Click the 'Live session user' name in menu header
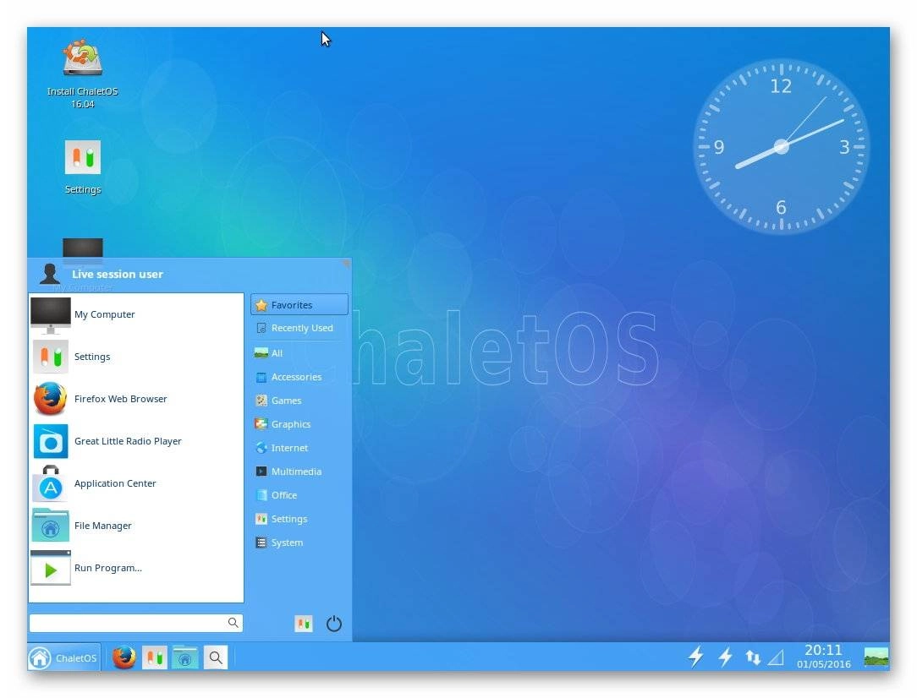 pyautogui.click(x=118, y=274)
